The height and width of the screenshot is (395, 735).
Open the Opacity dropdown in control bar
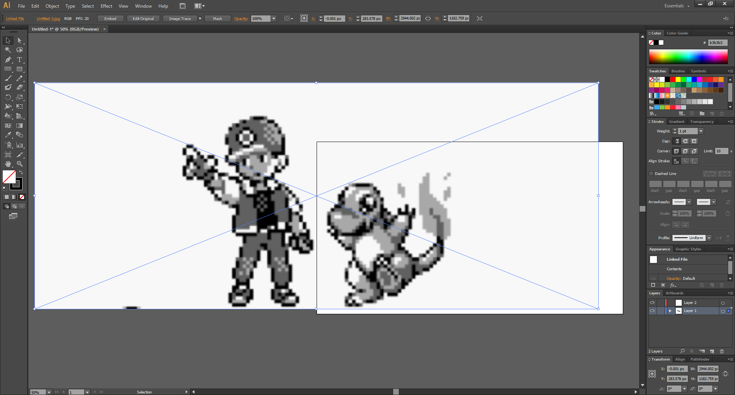pos(274,18)
